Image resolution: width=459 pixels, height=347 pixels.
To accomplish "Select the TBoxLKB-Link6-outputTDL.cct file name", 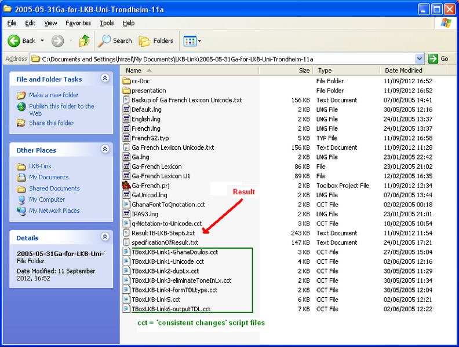I will click(x=171, y=309).
